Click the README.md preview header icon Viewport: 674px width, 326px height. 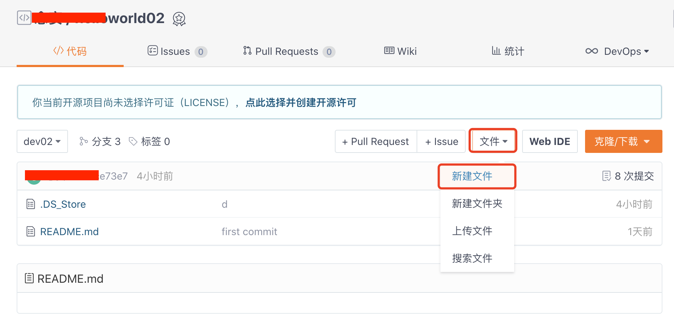[29, 278]
